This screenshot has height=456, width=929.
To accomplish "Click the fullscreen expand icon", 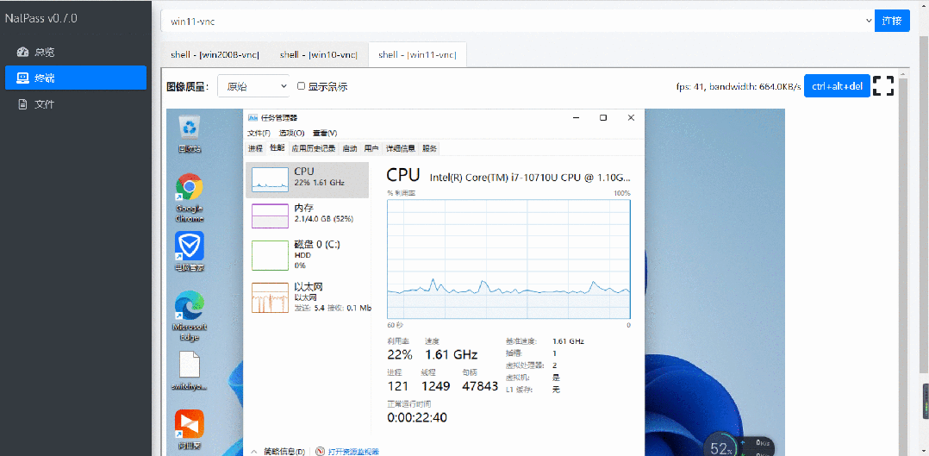I will pyautogui.click(x=883, y=85).
